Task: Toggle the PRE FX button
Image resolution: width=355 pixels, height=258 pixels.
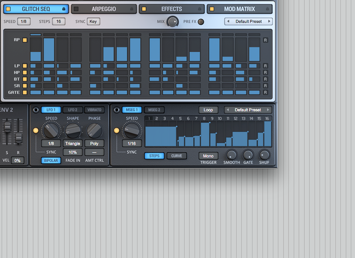Action: click(x=201, y=22)
